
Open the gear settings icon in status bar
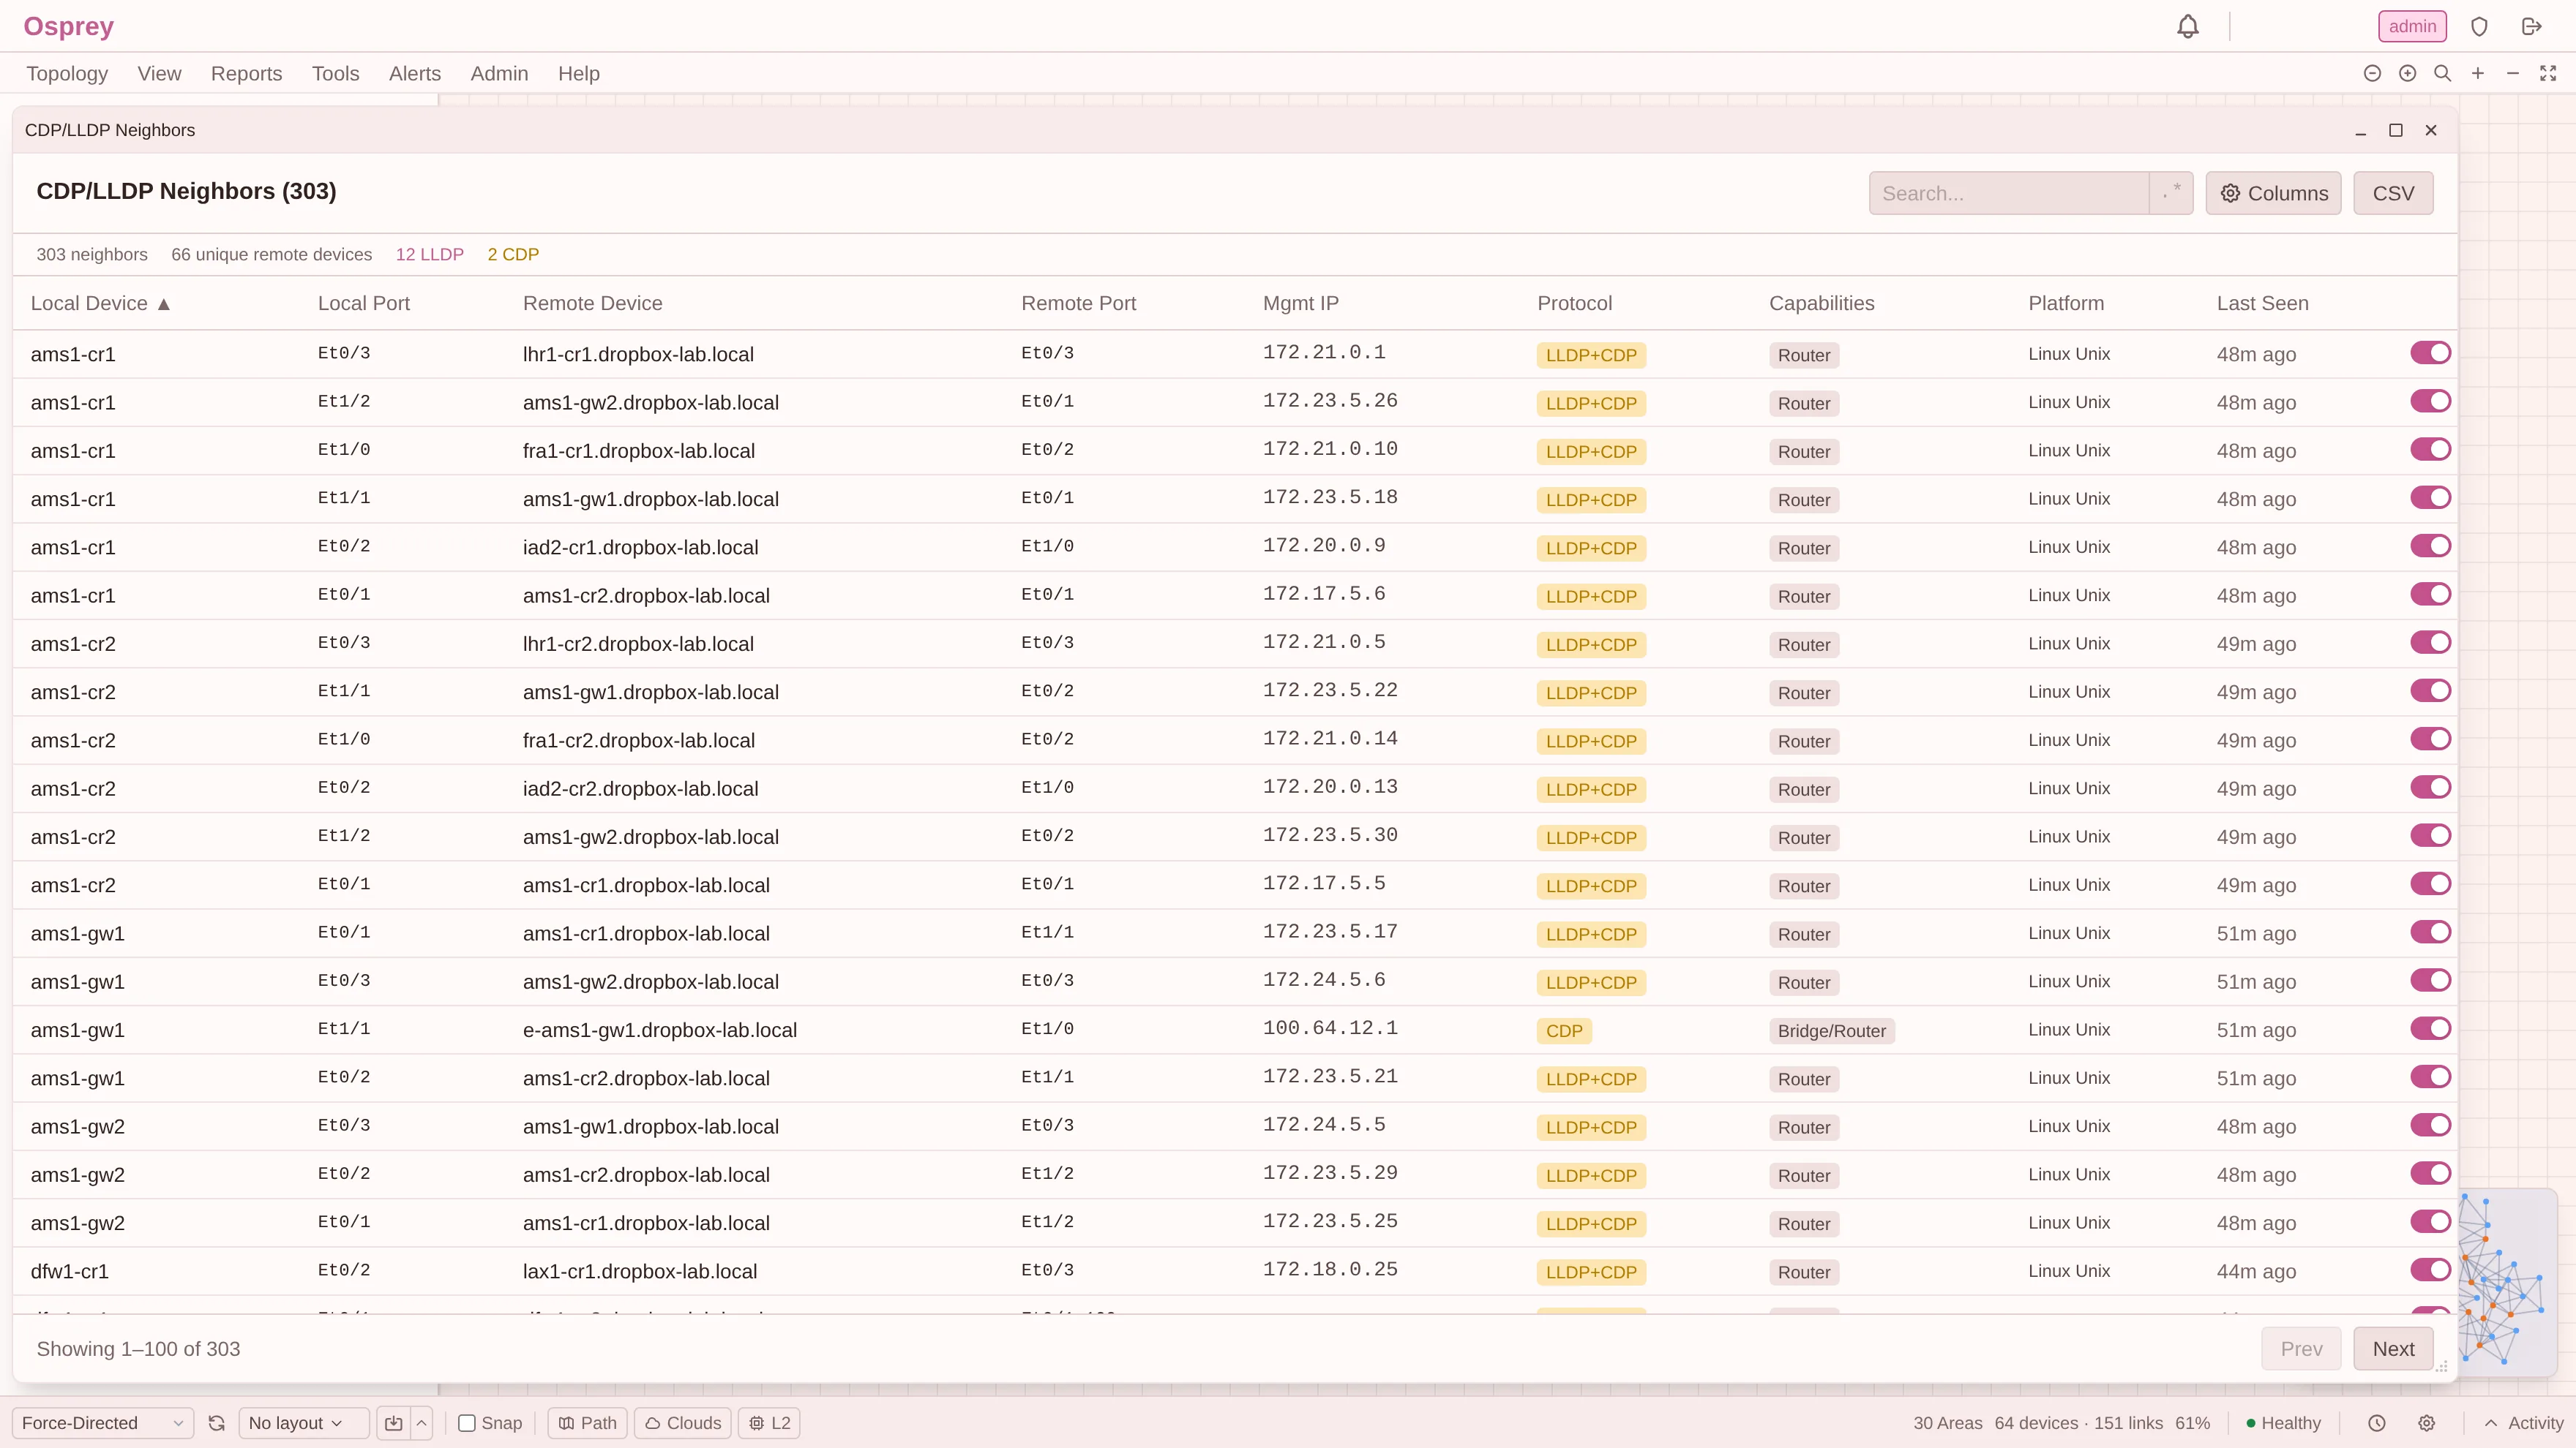coord(2427,1423)
